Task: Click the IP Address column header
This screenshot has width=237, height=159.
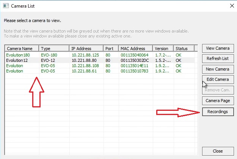Action: tap(86, 49)
